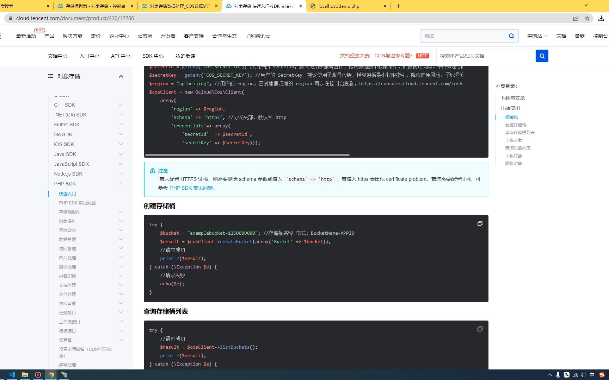Viewport: 609px width, 380px height.
Task: Open the 控制台 link in the header
Action: click(600, 36)
